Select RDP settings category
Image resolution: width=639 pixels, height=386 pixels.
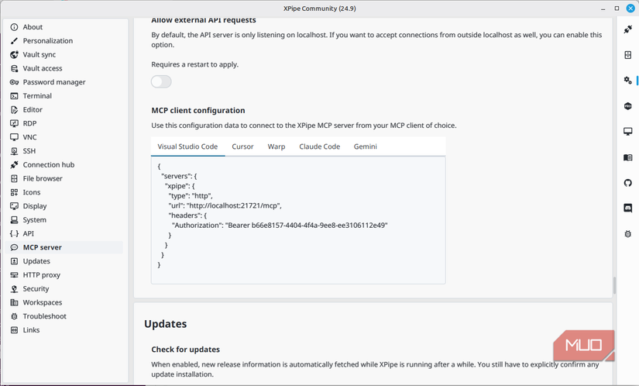[64, 123]
